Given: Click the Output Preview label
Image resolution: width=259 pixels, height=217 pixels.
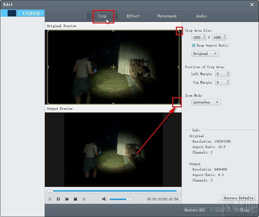Looking at the screenshot, I should [x=60, y=108].
